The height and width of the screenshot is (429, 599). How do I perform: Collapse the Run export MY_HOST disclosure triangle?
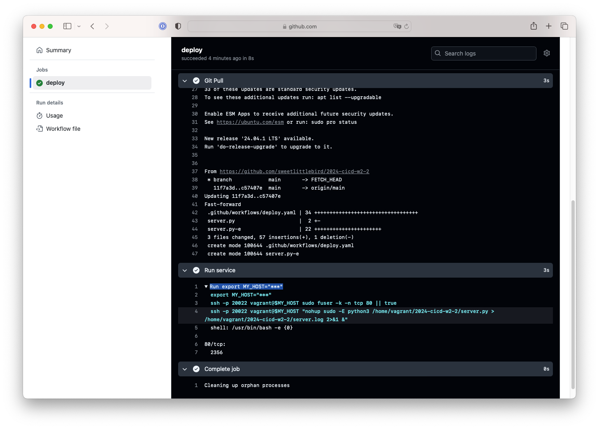point(206,287)
